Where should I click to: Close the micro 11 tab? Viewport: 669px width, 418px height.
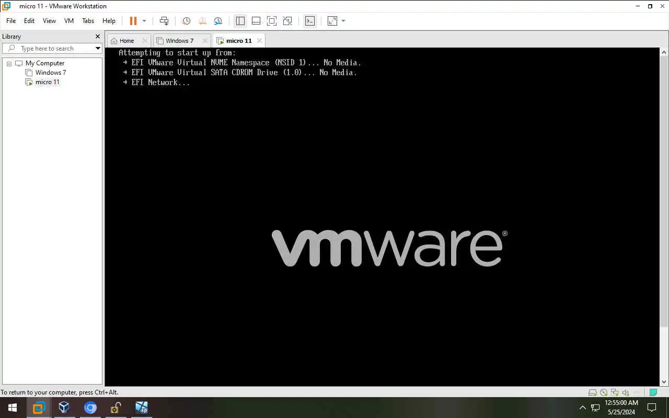pos(259,41)
